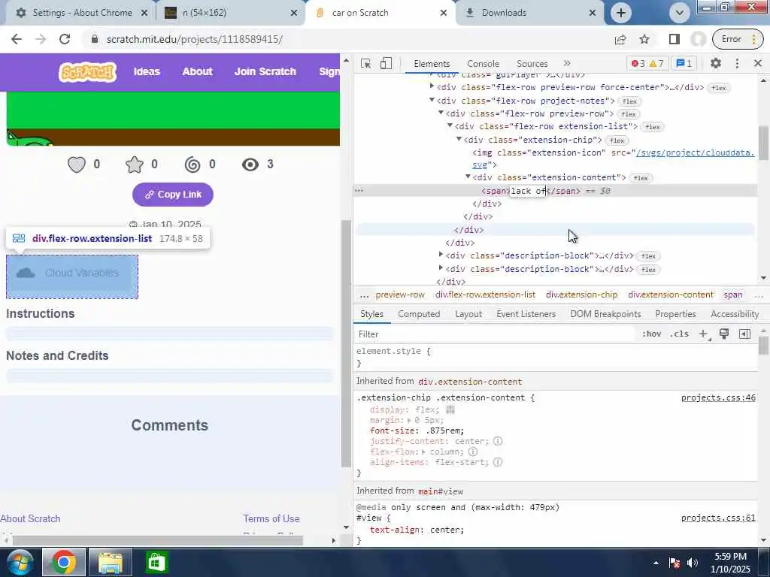The height and width of the screenshot is (577, 770).
Task: Open the Sources panel tab
Action: (532, 64)
